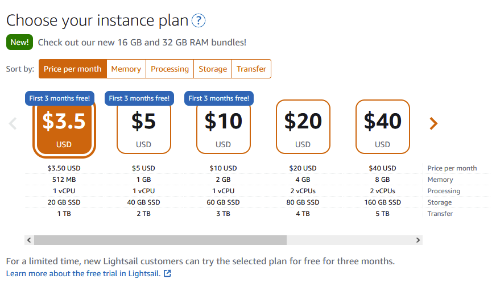496x287 pixels.
Task: Select the $5 USD plan
Action: tap(143, 127)
